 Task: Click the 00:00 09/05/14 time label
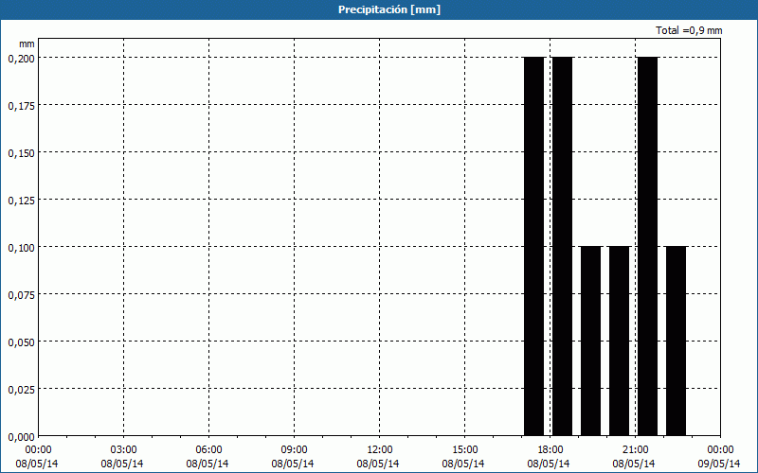720,457
